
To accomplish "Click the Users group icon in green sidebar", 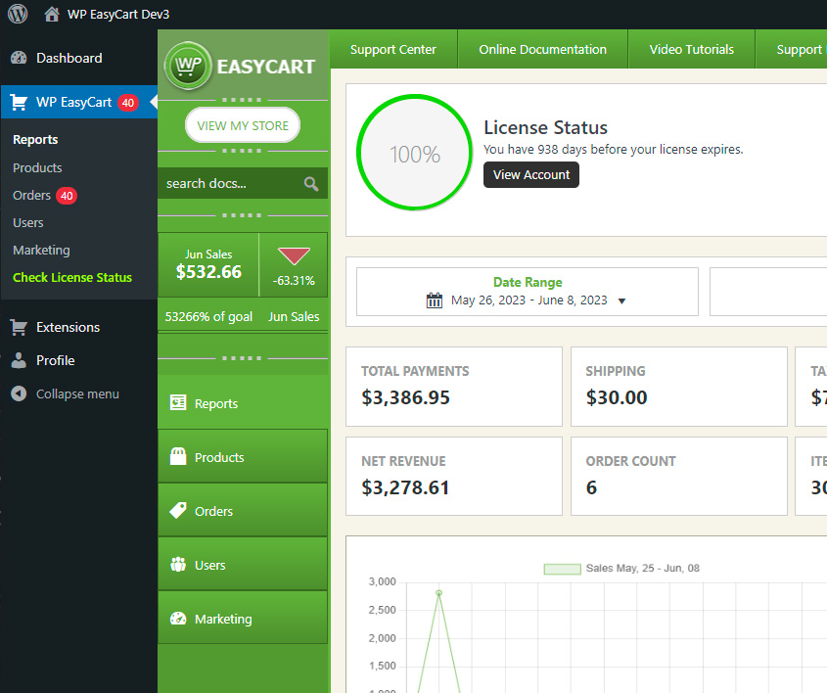I will point(178,565).
